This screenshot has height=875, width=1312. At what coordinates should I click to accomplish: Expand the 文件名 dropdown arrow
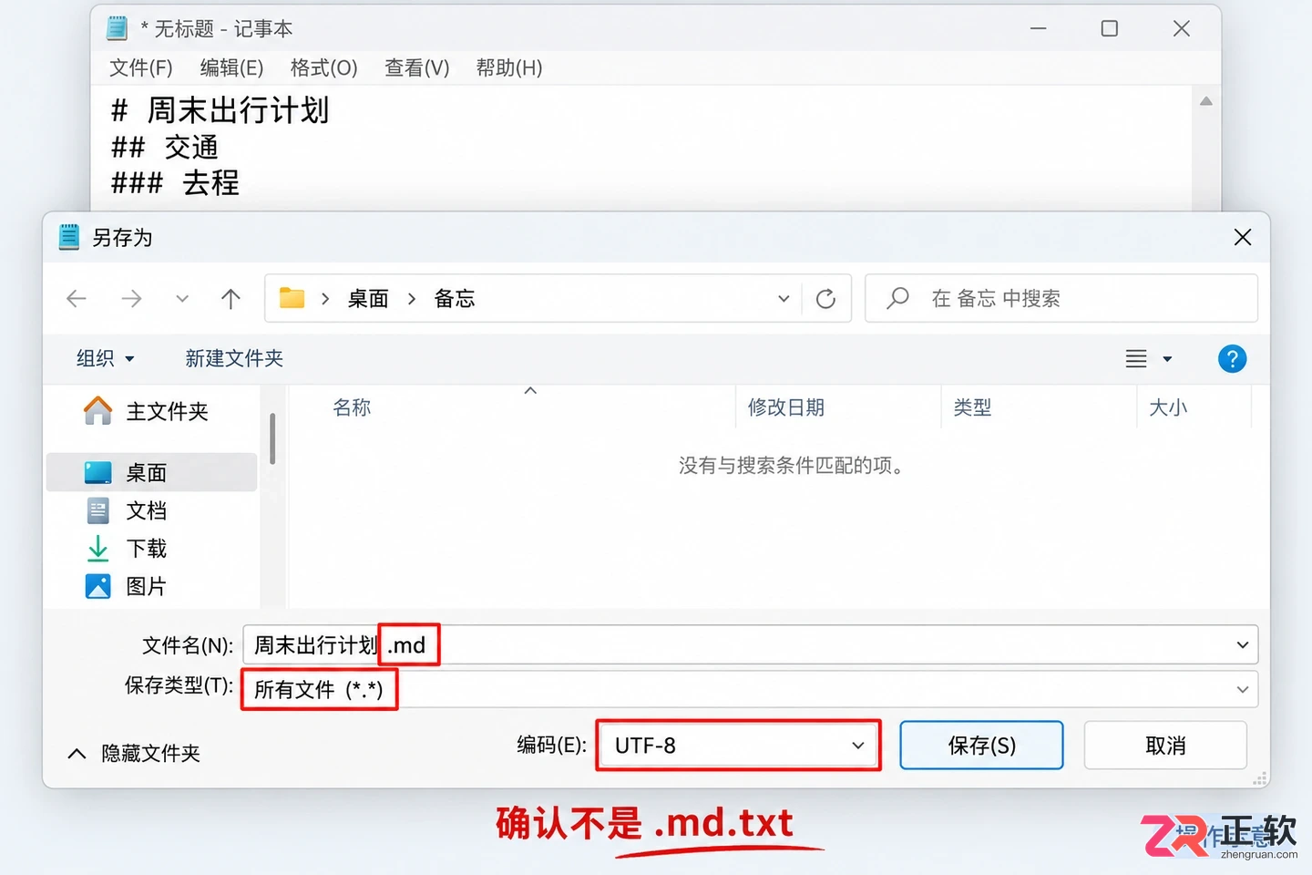point(1242,645)
